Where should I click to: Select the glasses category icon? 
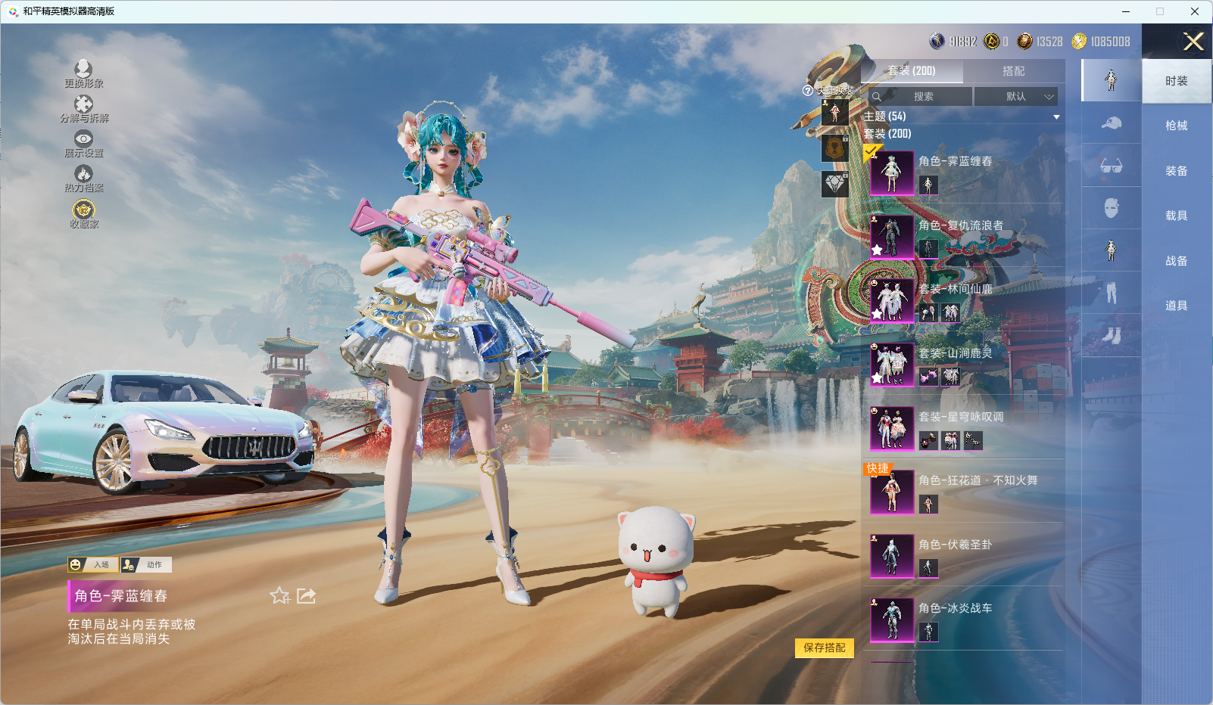1111,166
